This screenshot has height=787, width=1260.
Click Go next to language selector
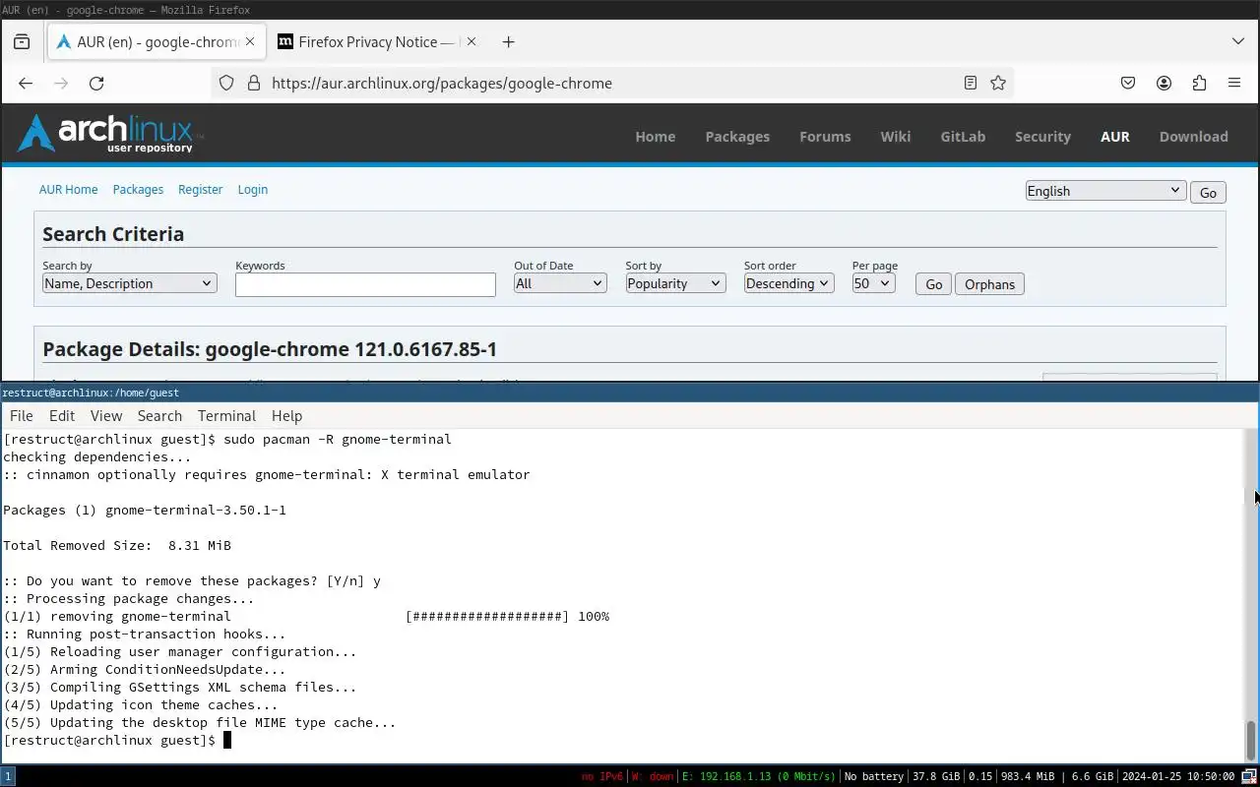click(1208, 192)
